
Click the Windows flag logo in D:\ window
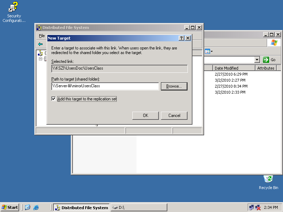[x=274, y=43]
